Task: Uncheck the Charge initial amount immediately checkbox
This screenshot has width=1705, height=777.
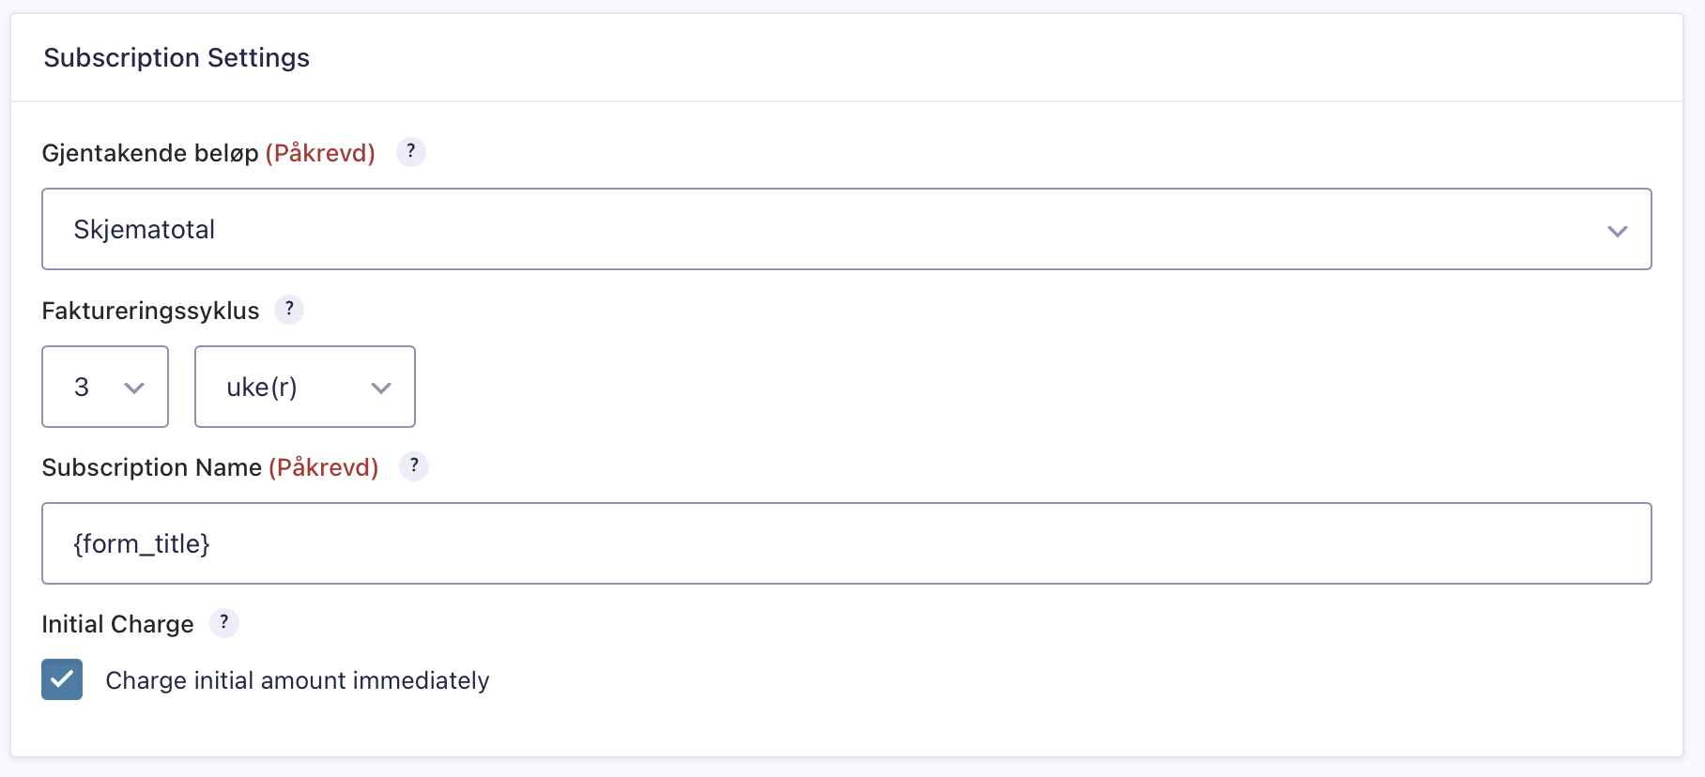Action: click(x=62, y=679)
